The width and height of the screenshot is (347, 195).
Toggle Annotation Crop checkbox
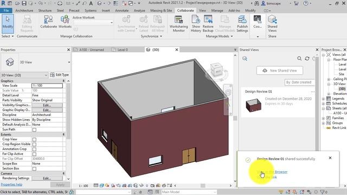[x=34, y=149]
